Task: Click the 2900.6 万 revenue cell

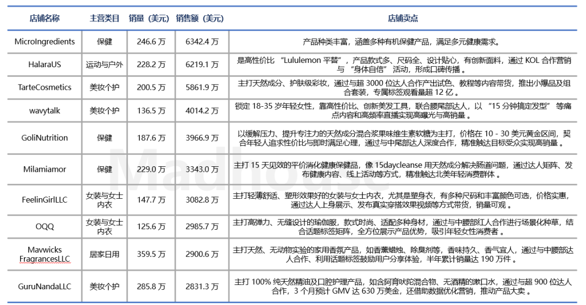Action: click(202, 254)
